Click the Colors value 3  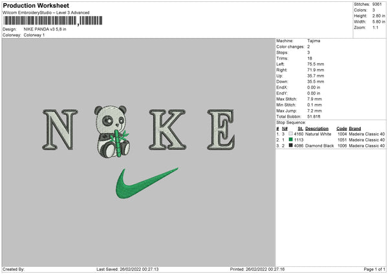tap(374, 10)
